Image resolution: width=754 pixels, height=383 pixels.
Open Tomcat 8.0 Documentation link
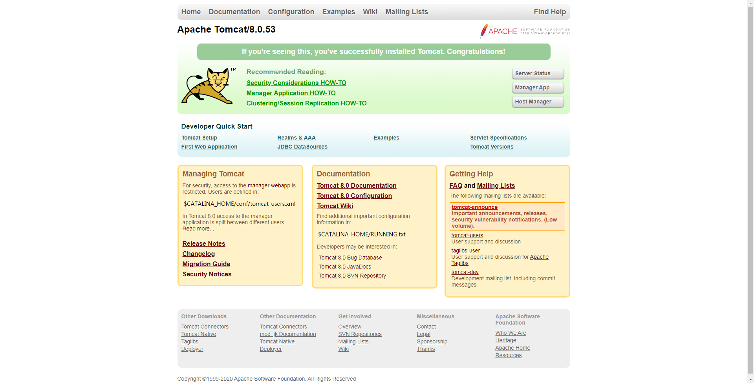(357, 185)
